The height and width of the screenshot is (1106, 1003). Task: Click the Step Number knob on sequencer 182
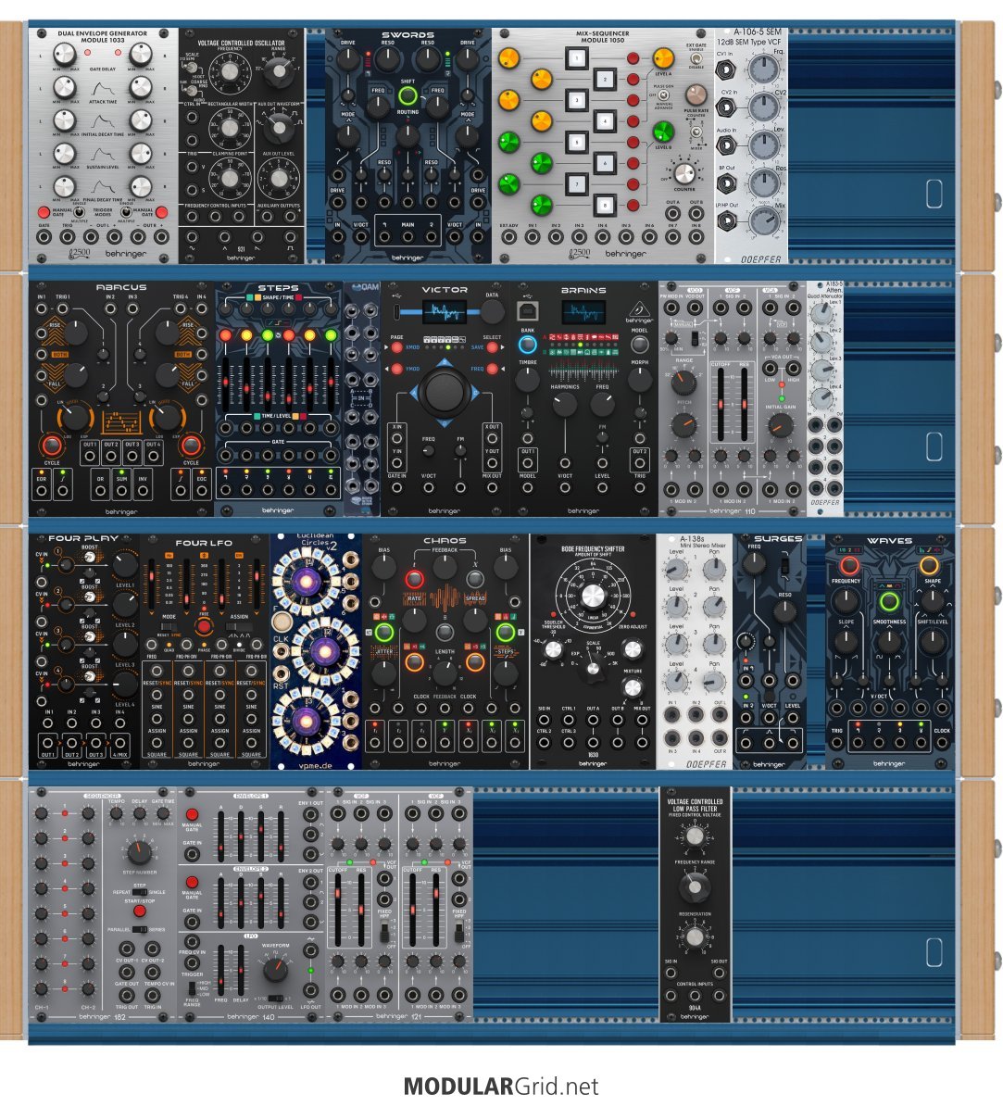(139, 853)
